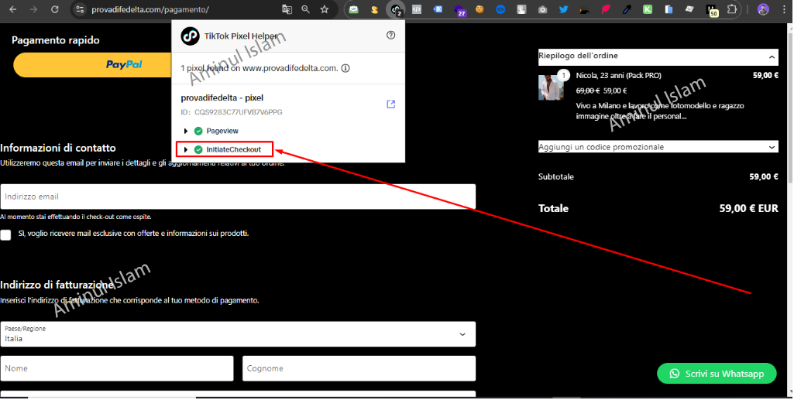
Task: Open the TikTok Pixel Helper extension icon
Action: point(396,9)
